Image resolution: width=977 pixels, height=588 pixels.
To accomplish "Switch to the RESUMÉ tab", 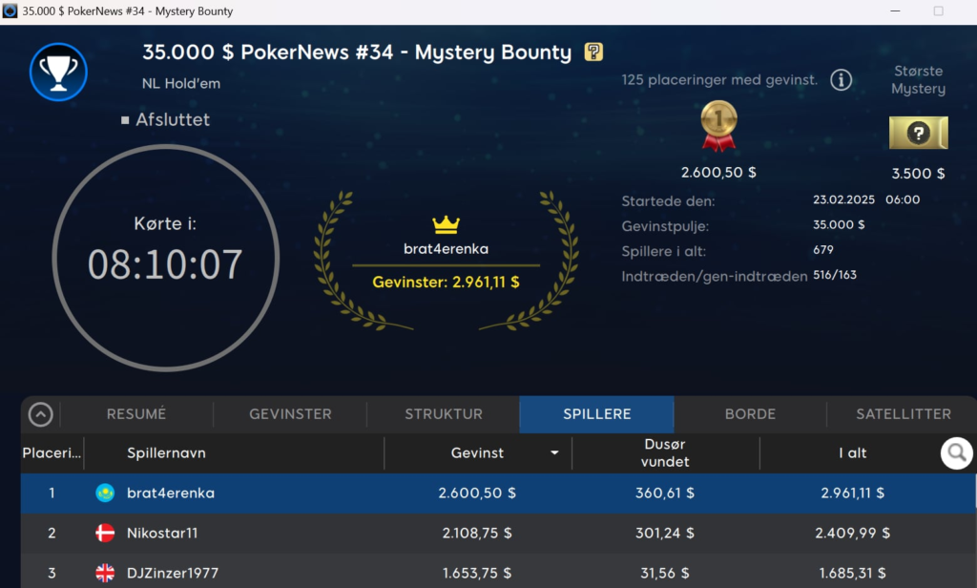I will click(136, 414).
